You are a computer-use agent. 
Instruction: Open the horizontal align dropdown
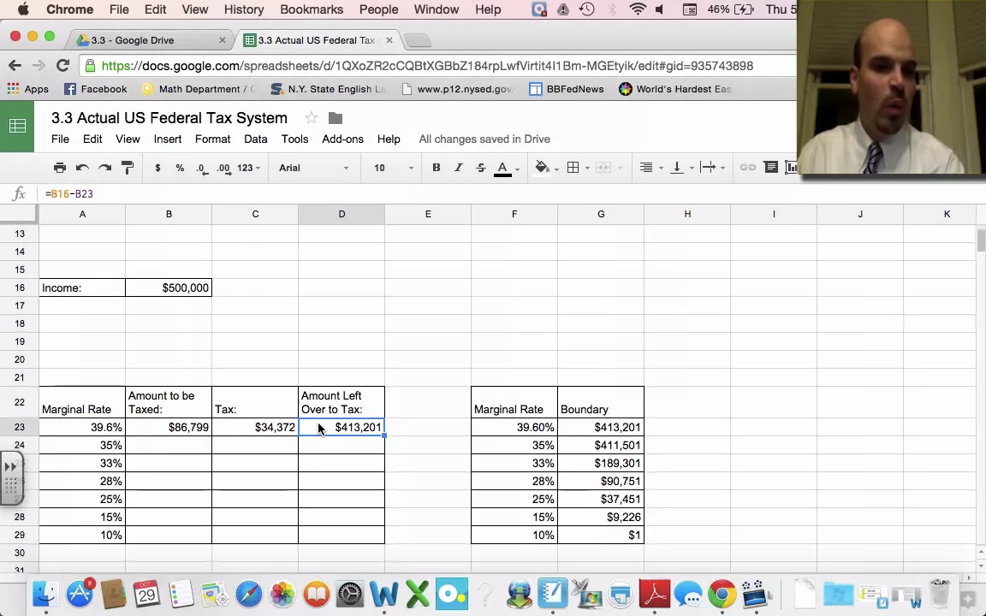point(650,168)
